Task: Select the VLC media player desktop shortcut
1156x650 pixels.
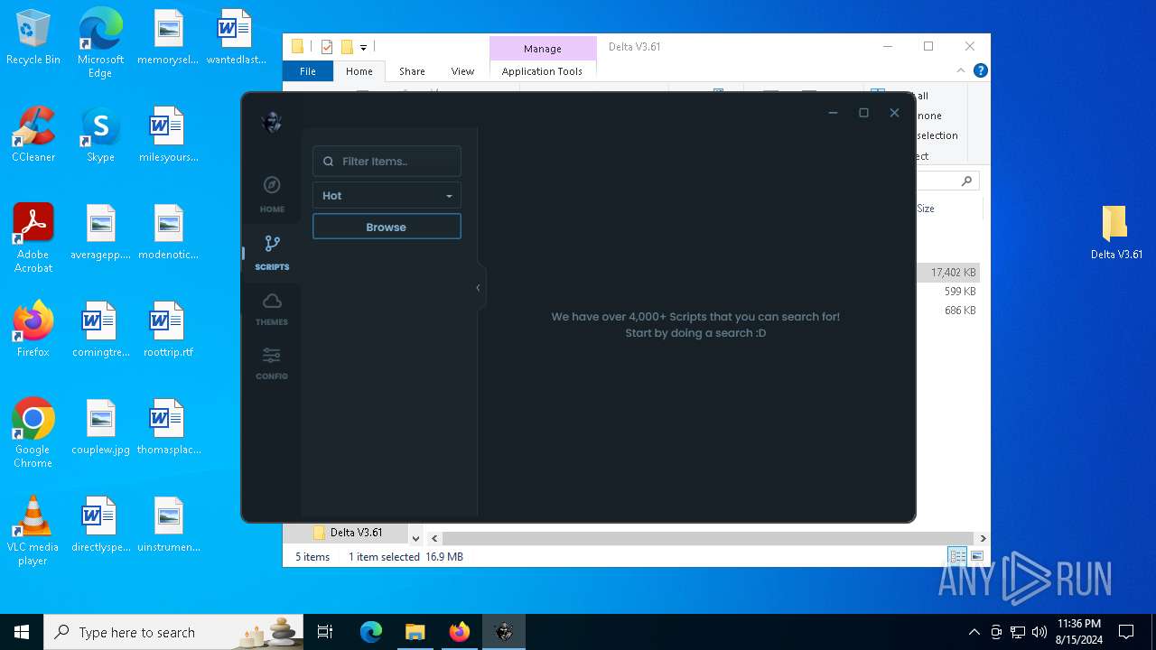Action: coord(33,531)
